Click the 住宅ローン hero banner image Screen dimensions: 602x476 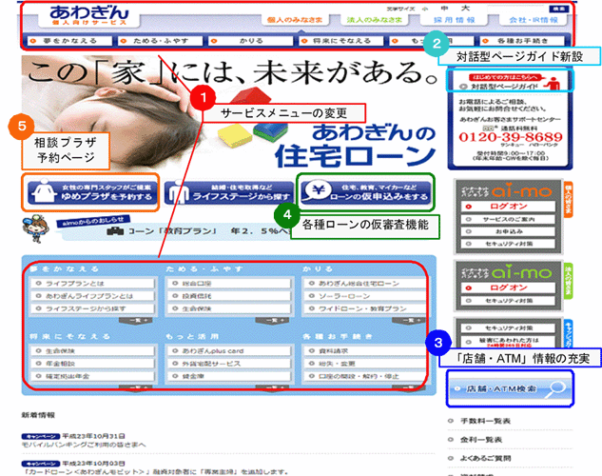click(x=229, y=113)
